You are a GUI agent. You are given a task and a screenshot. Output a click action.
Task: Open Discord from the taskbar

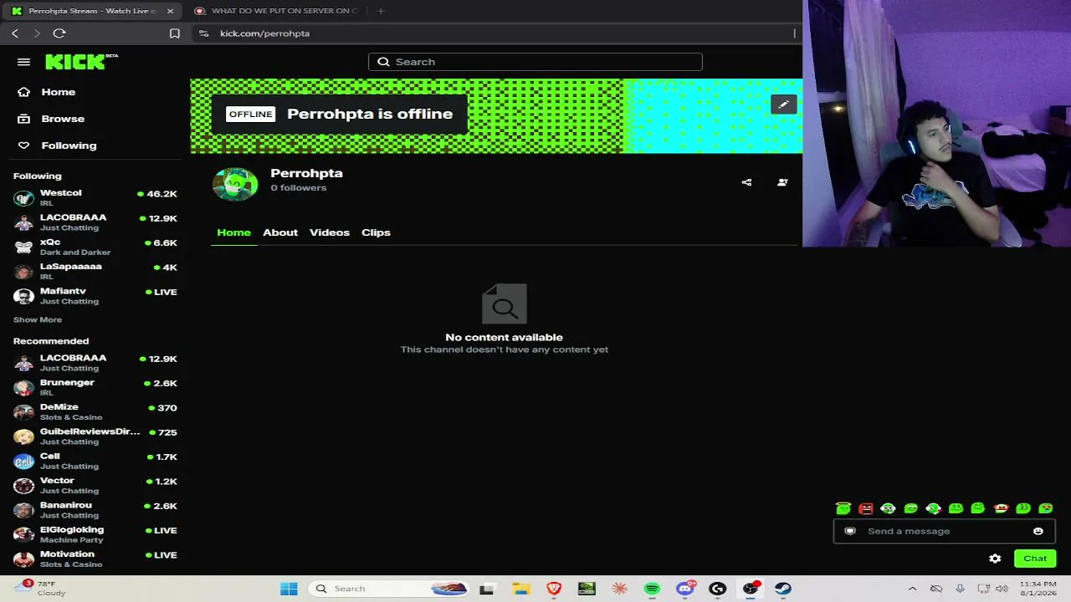(x=685, y=589)
